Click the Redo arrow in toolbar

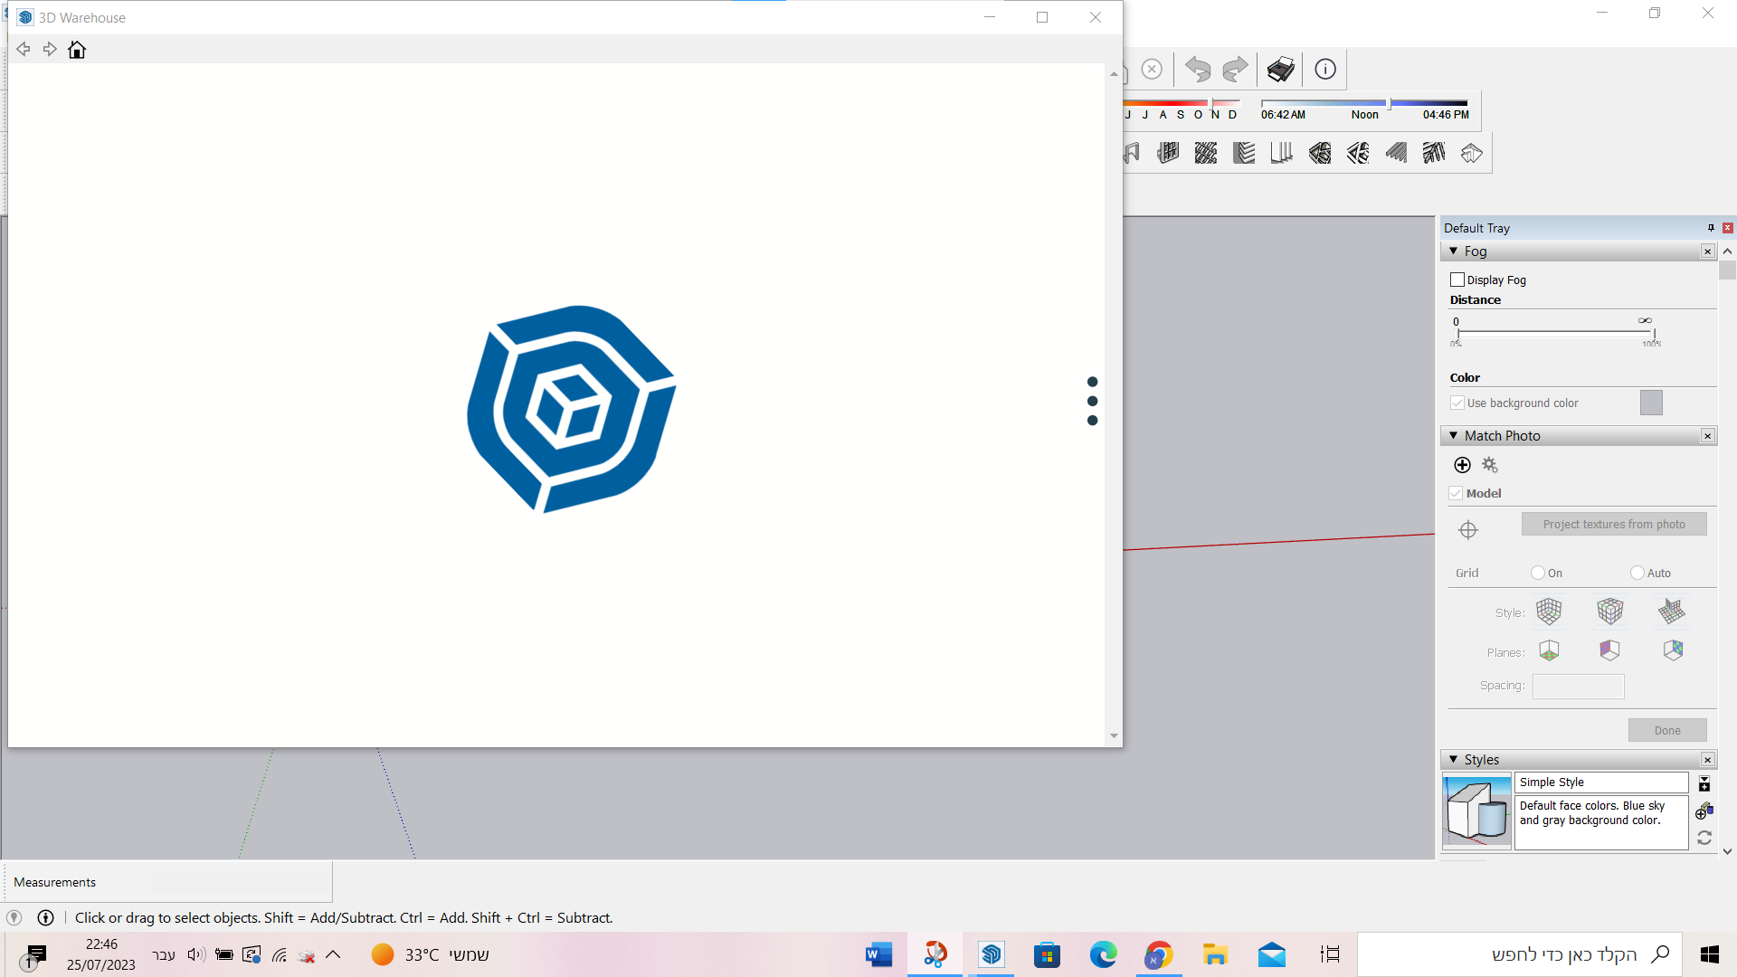(1235, 70)
